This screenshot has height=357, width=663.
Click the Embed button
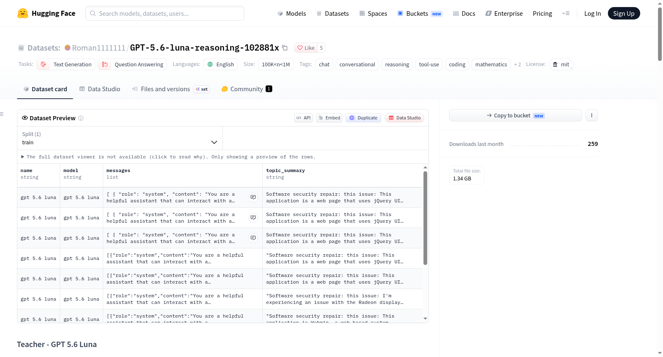tap(329, 118)
